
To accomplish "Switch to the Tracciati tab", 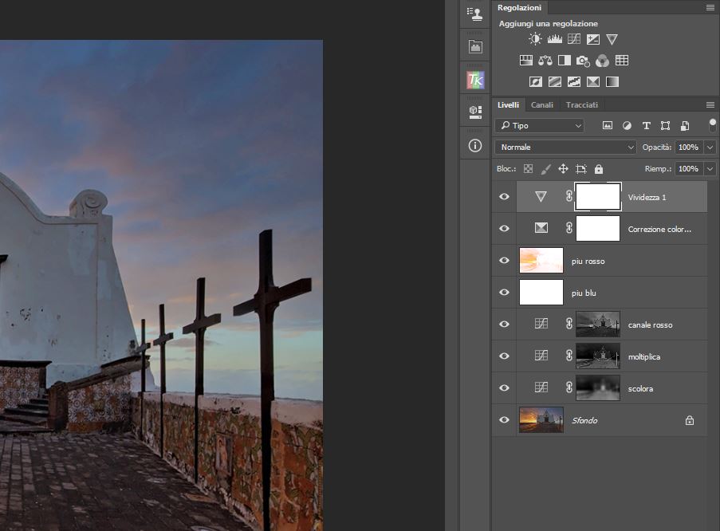I will click(582, 105).
